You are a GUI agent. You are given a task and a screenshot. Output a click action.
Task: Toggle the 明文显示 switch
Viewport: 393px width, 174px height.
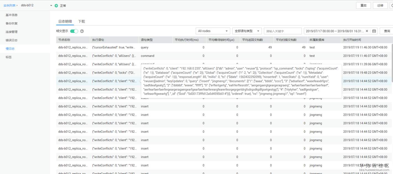pos(74,31)
